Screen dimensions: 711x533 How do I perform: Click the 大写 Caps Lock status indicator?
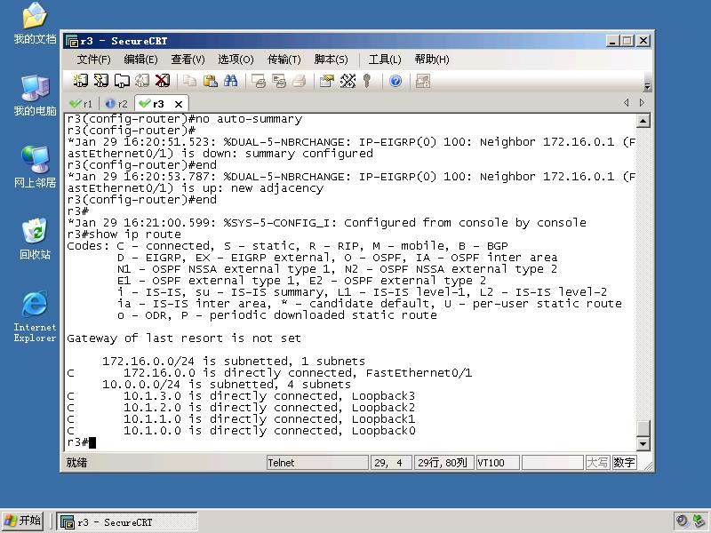tap(597, 463)
